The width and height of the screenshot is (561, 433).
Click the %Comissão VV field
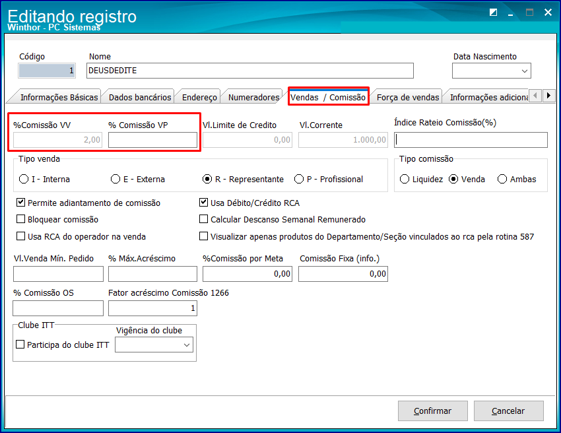click(x=57, y=140)
